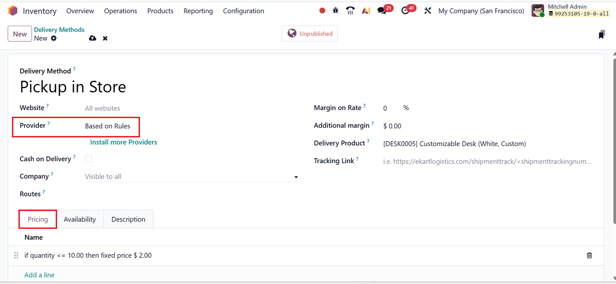The height and width of the screenshot is (284, 616).
Task: Open the gear actions menu
Action: click(54, 38)
